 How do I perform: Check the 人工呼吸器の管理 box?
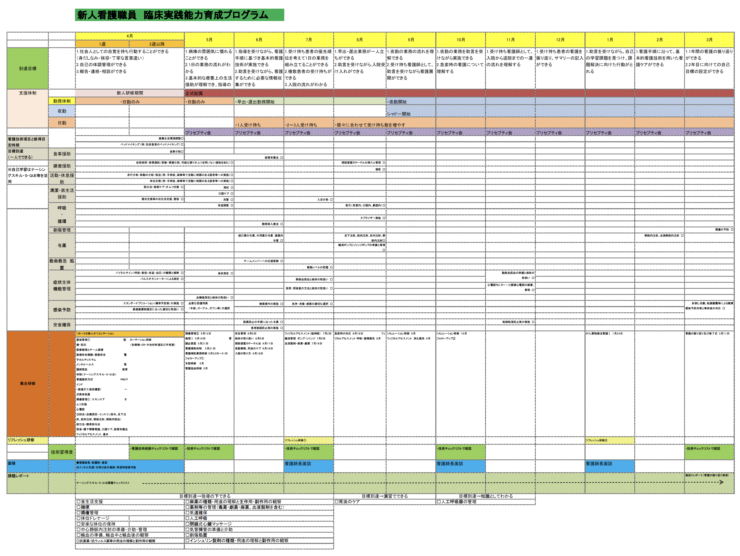pos(439,502)
